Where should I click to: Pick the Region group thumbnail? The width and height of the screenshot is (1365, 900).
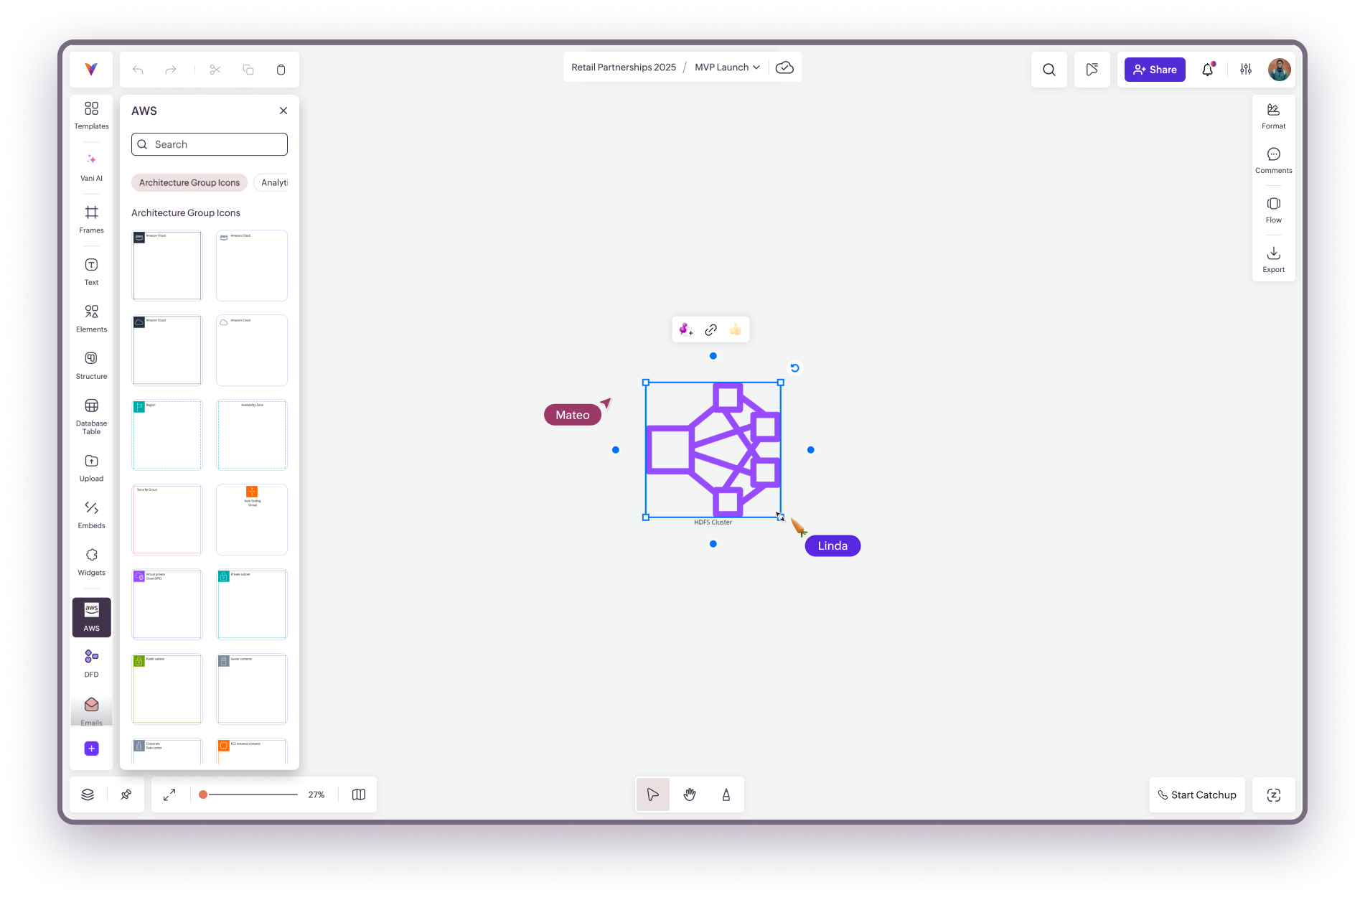click(x=167, y=435)
